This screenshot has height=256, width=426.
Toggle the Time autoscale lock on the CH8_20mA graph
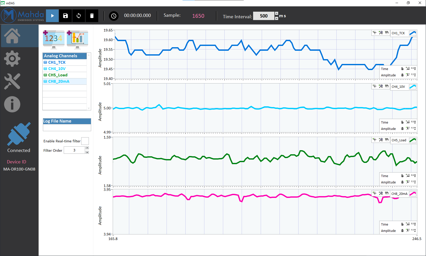coord(402,224)
